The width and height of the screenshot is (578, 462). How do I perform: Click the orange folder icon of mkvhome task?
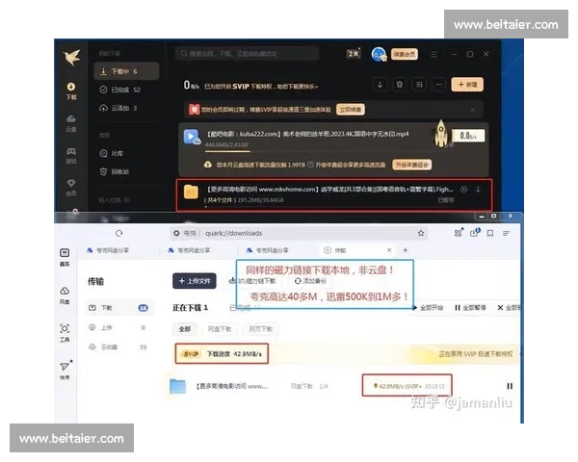(191, 192)
